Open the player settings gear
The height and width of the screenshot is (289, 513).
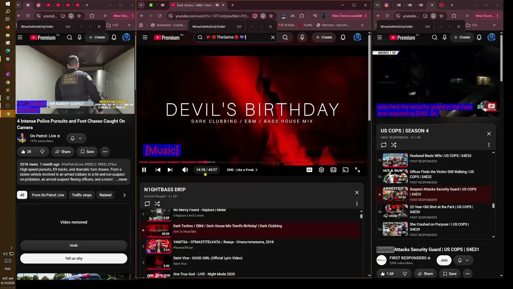point(321,170)
